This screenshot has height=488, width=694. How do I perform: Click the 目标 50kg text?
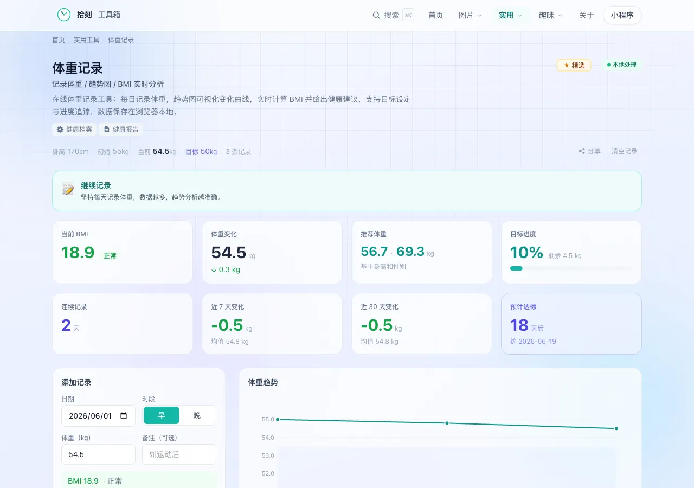click(x=201, y=152)
